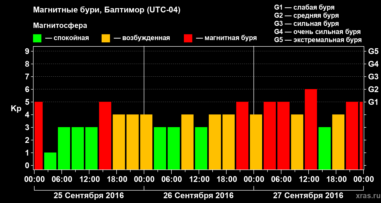
Task: Click the final '00:00' label ending 27 September
Action: [363, 179]
